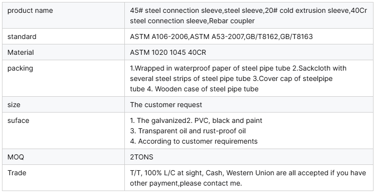Screen dimensions: 376x193
Task: Select the ASTM A106-2006 standards text
Action: [x=221, y=37]
